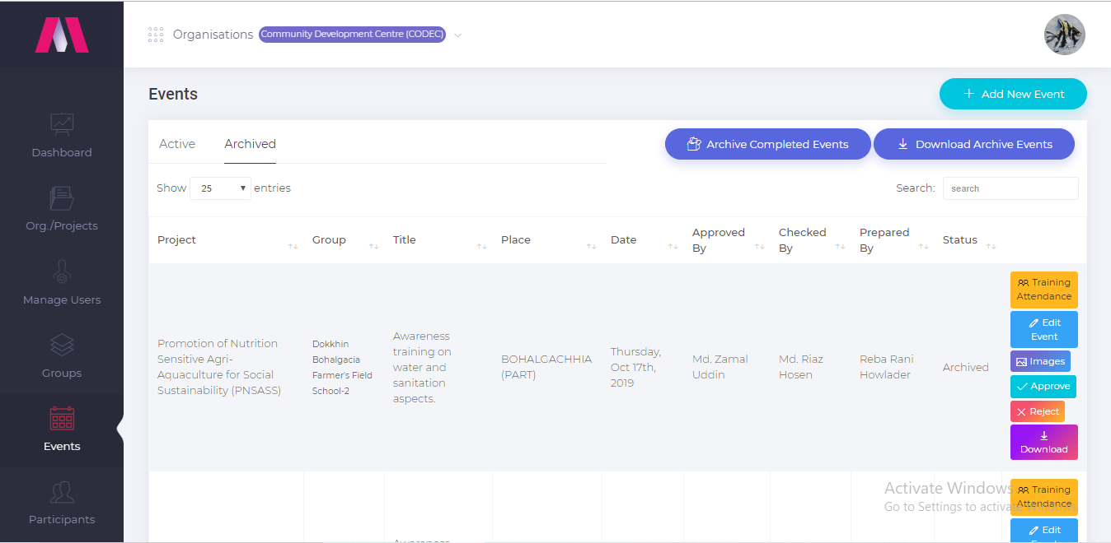Screen dimensions: 1111x543
Task: Open the Show entries count dropdown
Action: click(220, 188)
